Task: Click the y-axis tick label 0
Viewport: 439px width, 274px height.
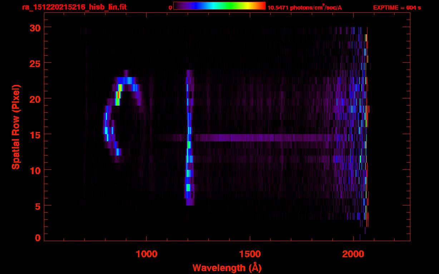Action: (x=38, y=238)
